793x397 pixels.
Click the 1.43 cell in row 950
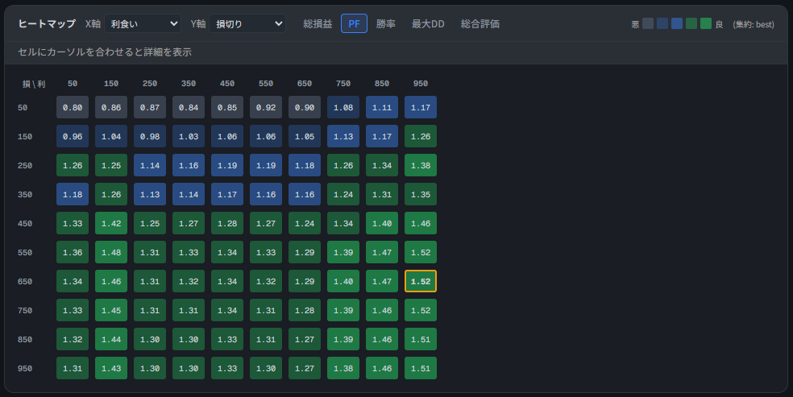111,368
